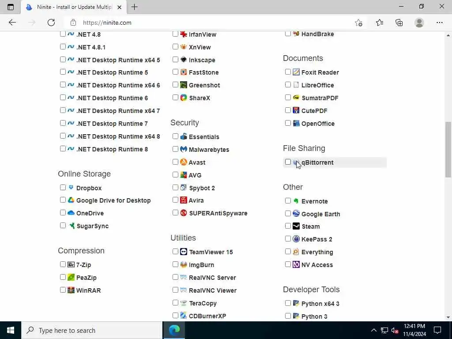Viewport: 452px width, 339px height.
Task: Check the qBittorrent checkbox
Action: (x=288, y=162)
